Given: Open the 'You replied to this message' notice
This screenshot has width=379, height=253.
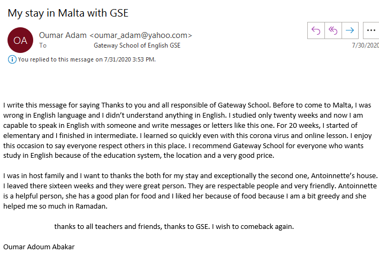Looking at the screenshot, I should click(87, 59).
